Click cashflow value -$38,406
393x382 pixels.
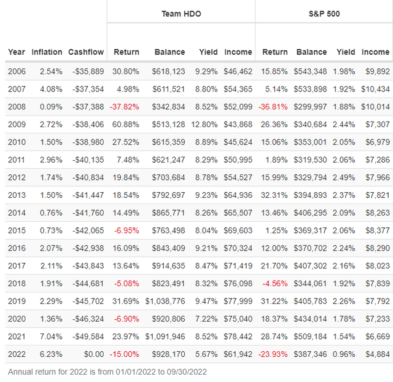[x=88, y=124]
